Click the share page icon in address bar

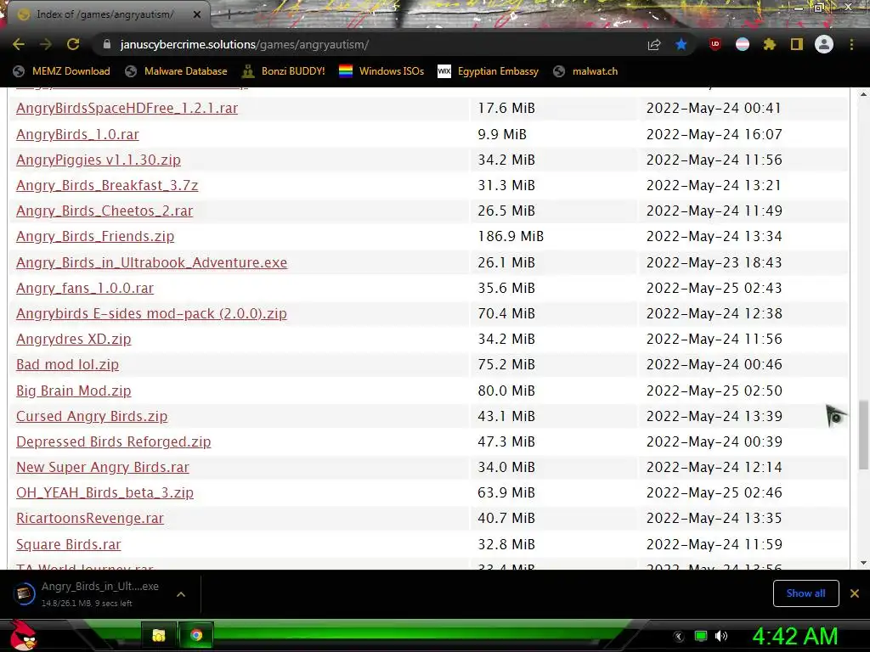point(654,45)
